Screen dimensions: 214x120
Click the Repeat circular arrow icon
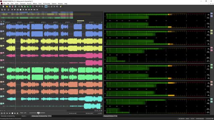pyautogui.click(x=42, y=7)
